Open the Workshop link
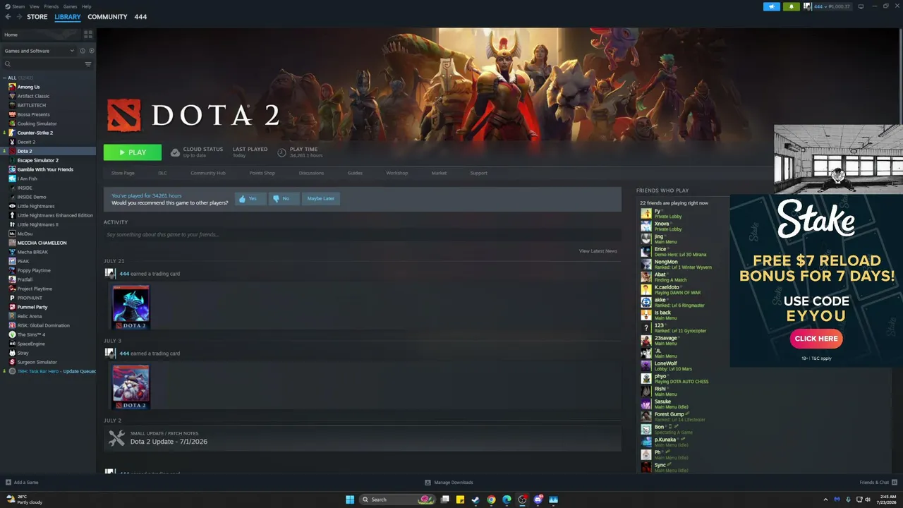 click(396, 173)
